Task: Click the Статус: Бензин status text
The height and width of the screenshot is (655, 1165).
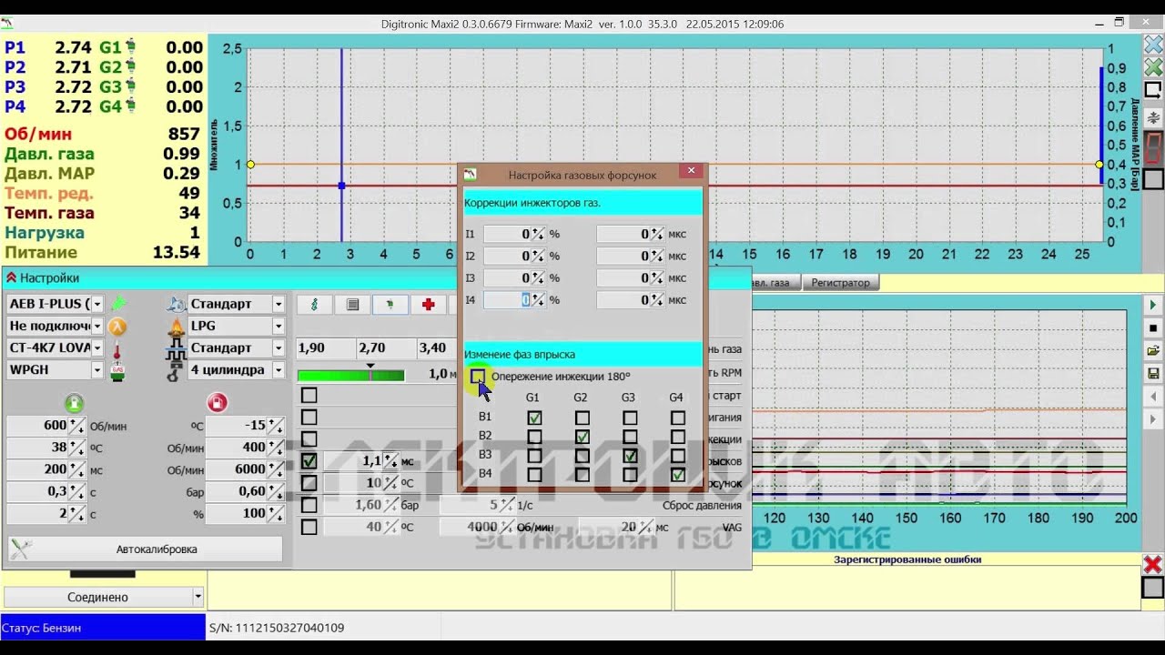Action: click(x=41, y=628)
